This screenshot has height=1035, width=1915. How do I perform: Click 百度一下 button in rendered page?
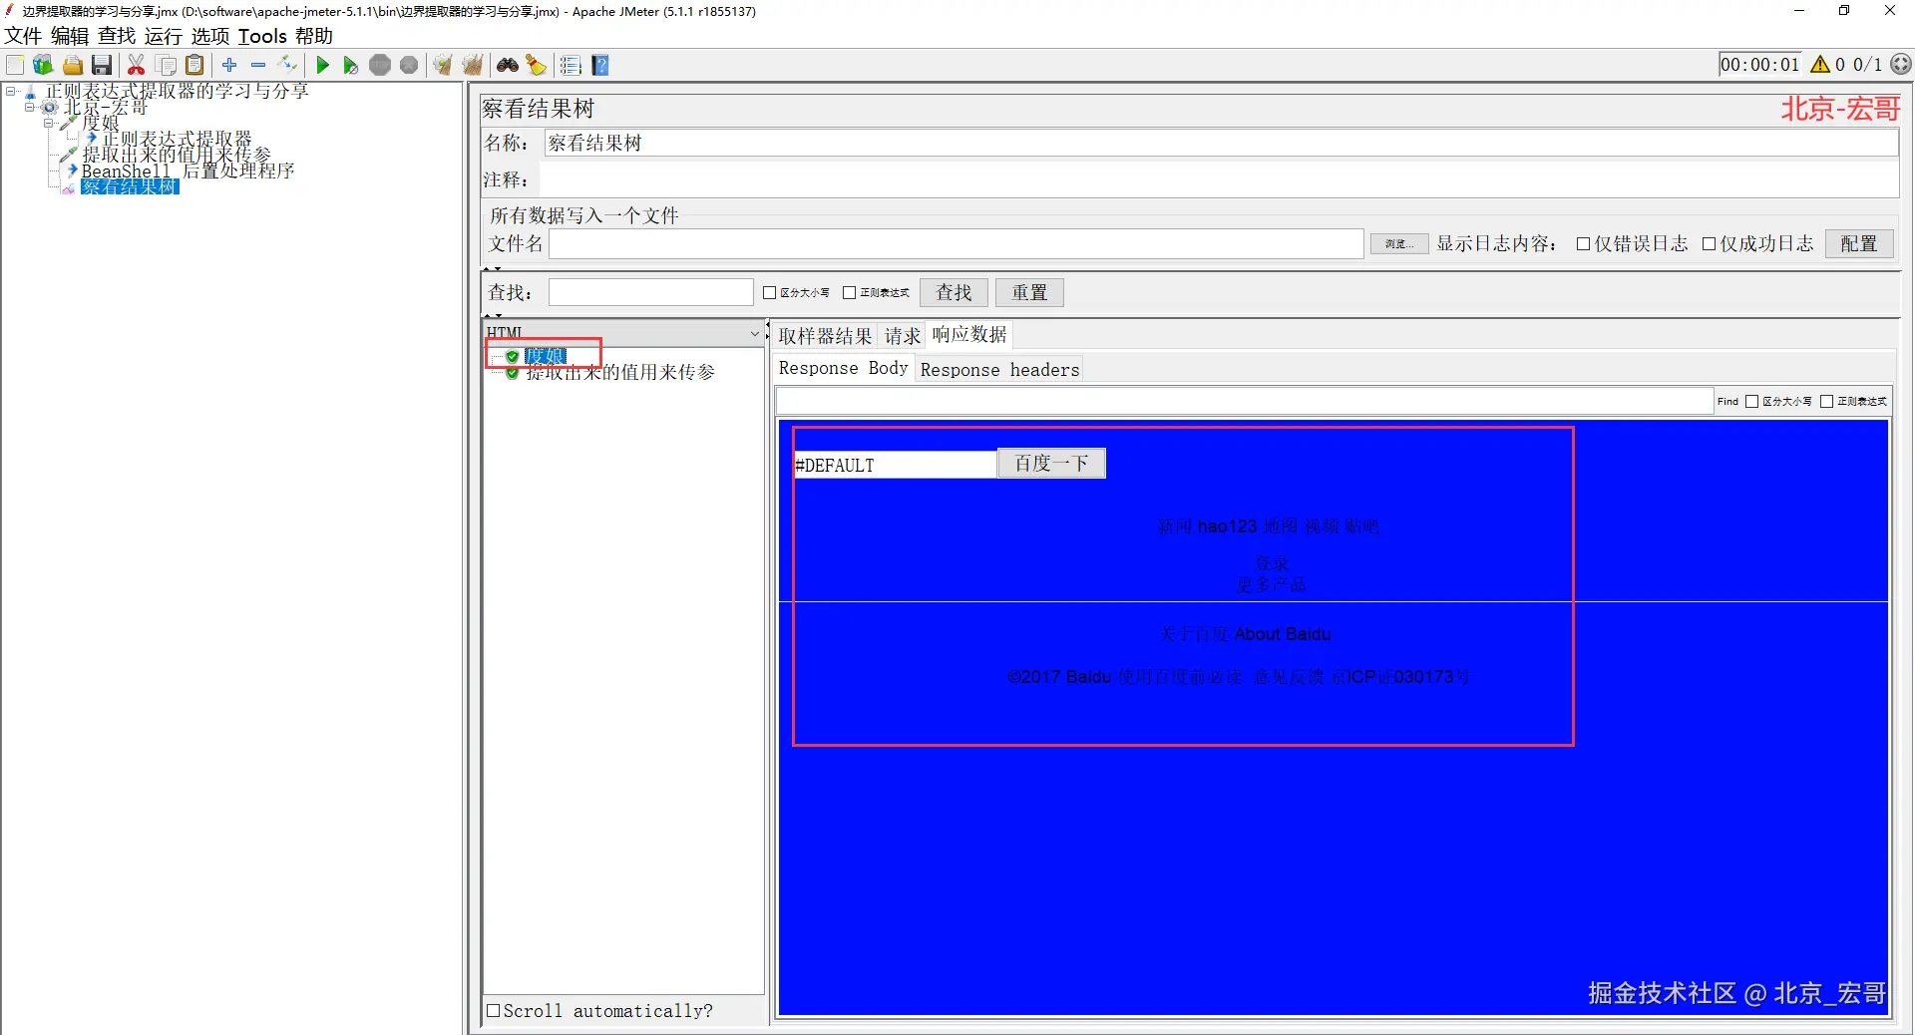(1051, 464)
